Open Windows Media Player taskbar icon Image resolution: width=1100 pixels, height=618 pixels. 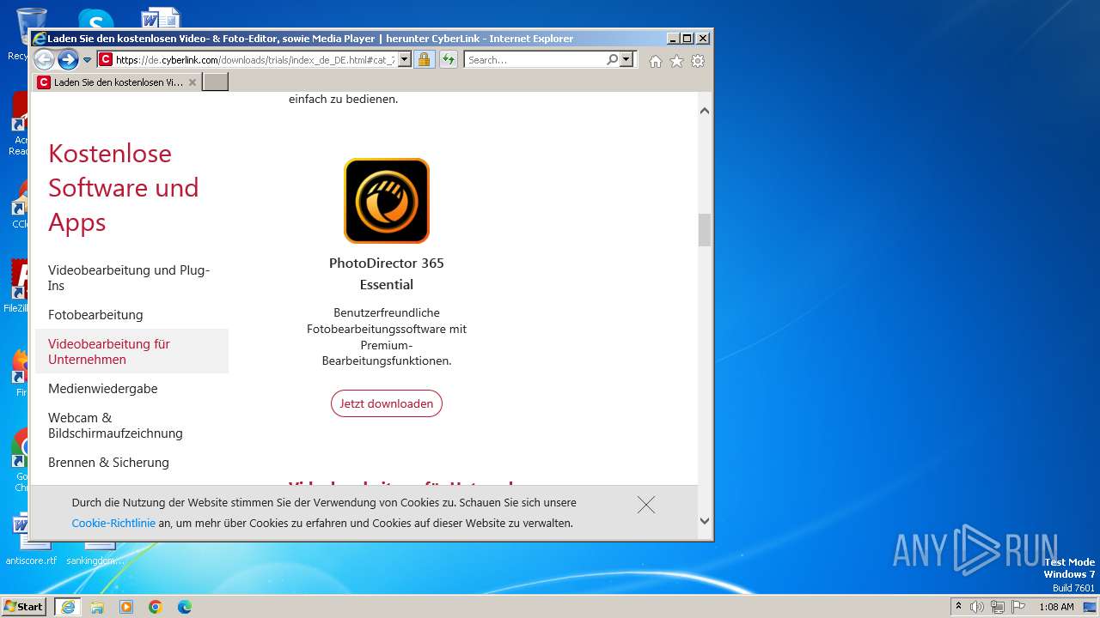(126, 607)
